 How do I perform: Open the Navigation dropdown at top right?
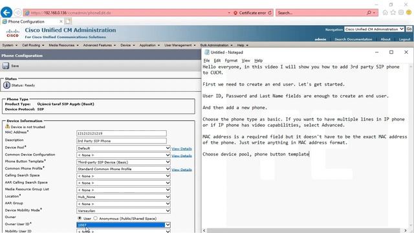(x=374, y=29)
